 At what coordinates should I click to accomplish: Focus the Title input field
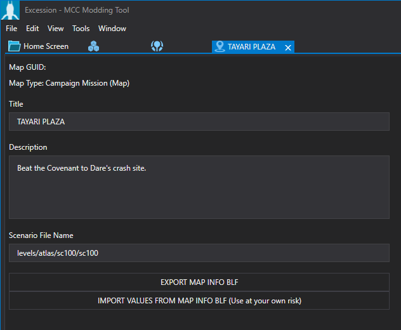[199, 121]
